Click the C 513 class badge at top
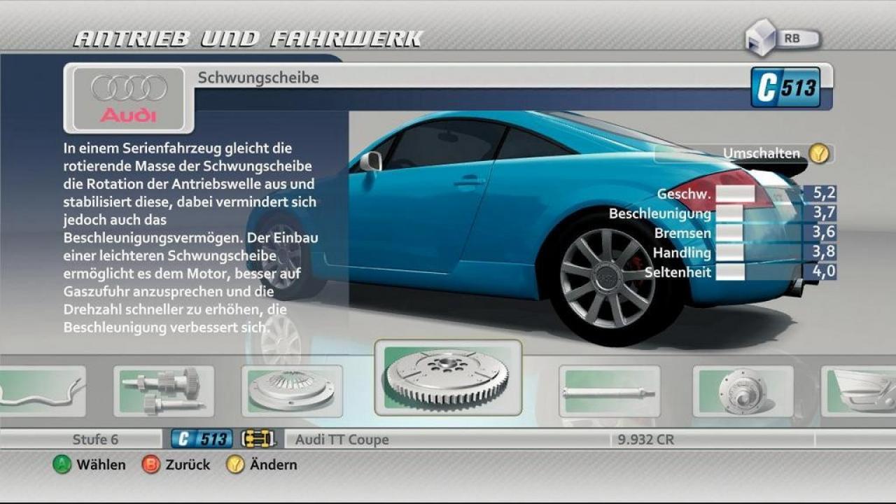The height and width of the screenshot is (504, 896). pyautogui.click(x=785, y=87)
